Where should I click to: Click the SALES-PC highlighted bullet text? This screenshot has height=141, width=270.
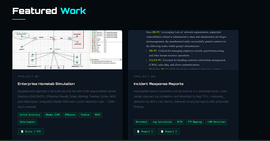pyautogui.click(x=155, y=60)
